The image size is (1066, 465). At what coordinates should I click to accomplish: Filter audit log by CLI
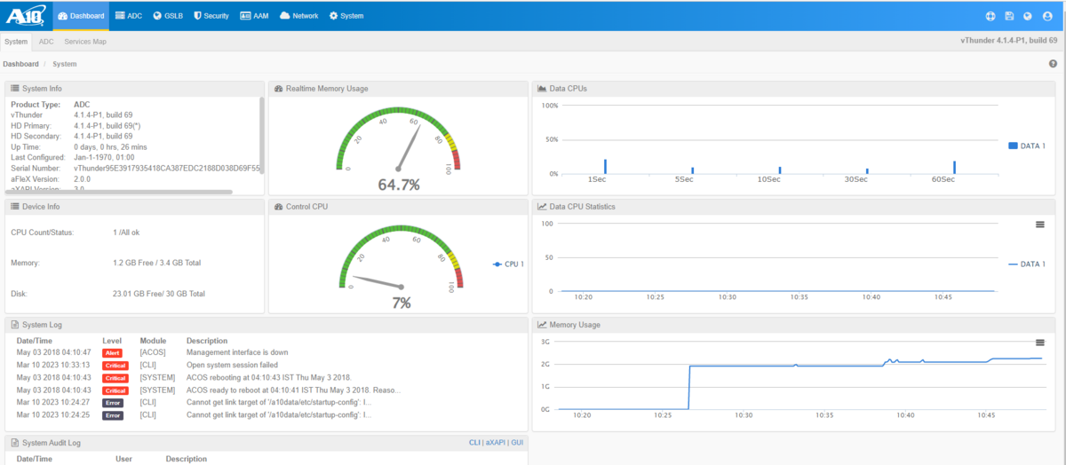[x=475, y=442]
